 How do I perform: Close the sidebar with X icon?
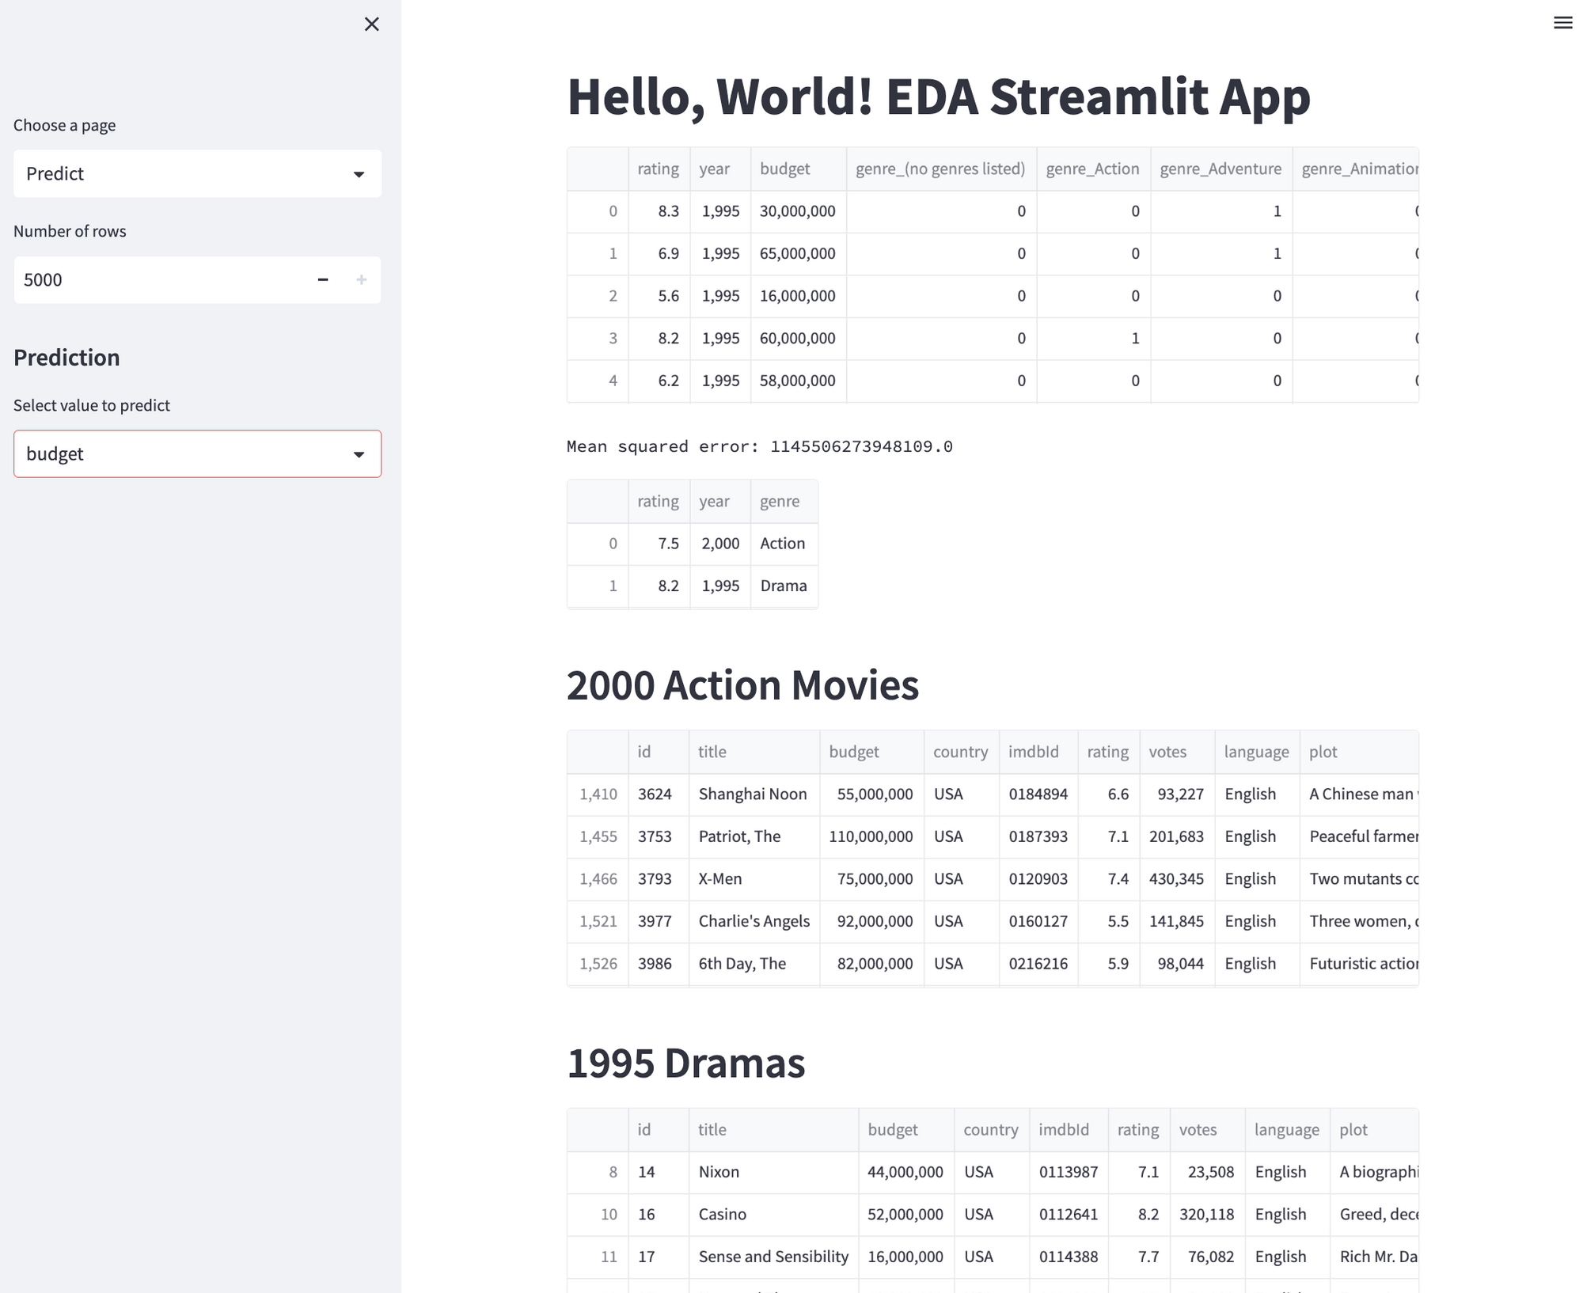371,25
